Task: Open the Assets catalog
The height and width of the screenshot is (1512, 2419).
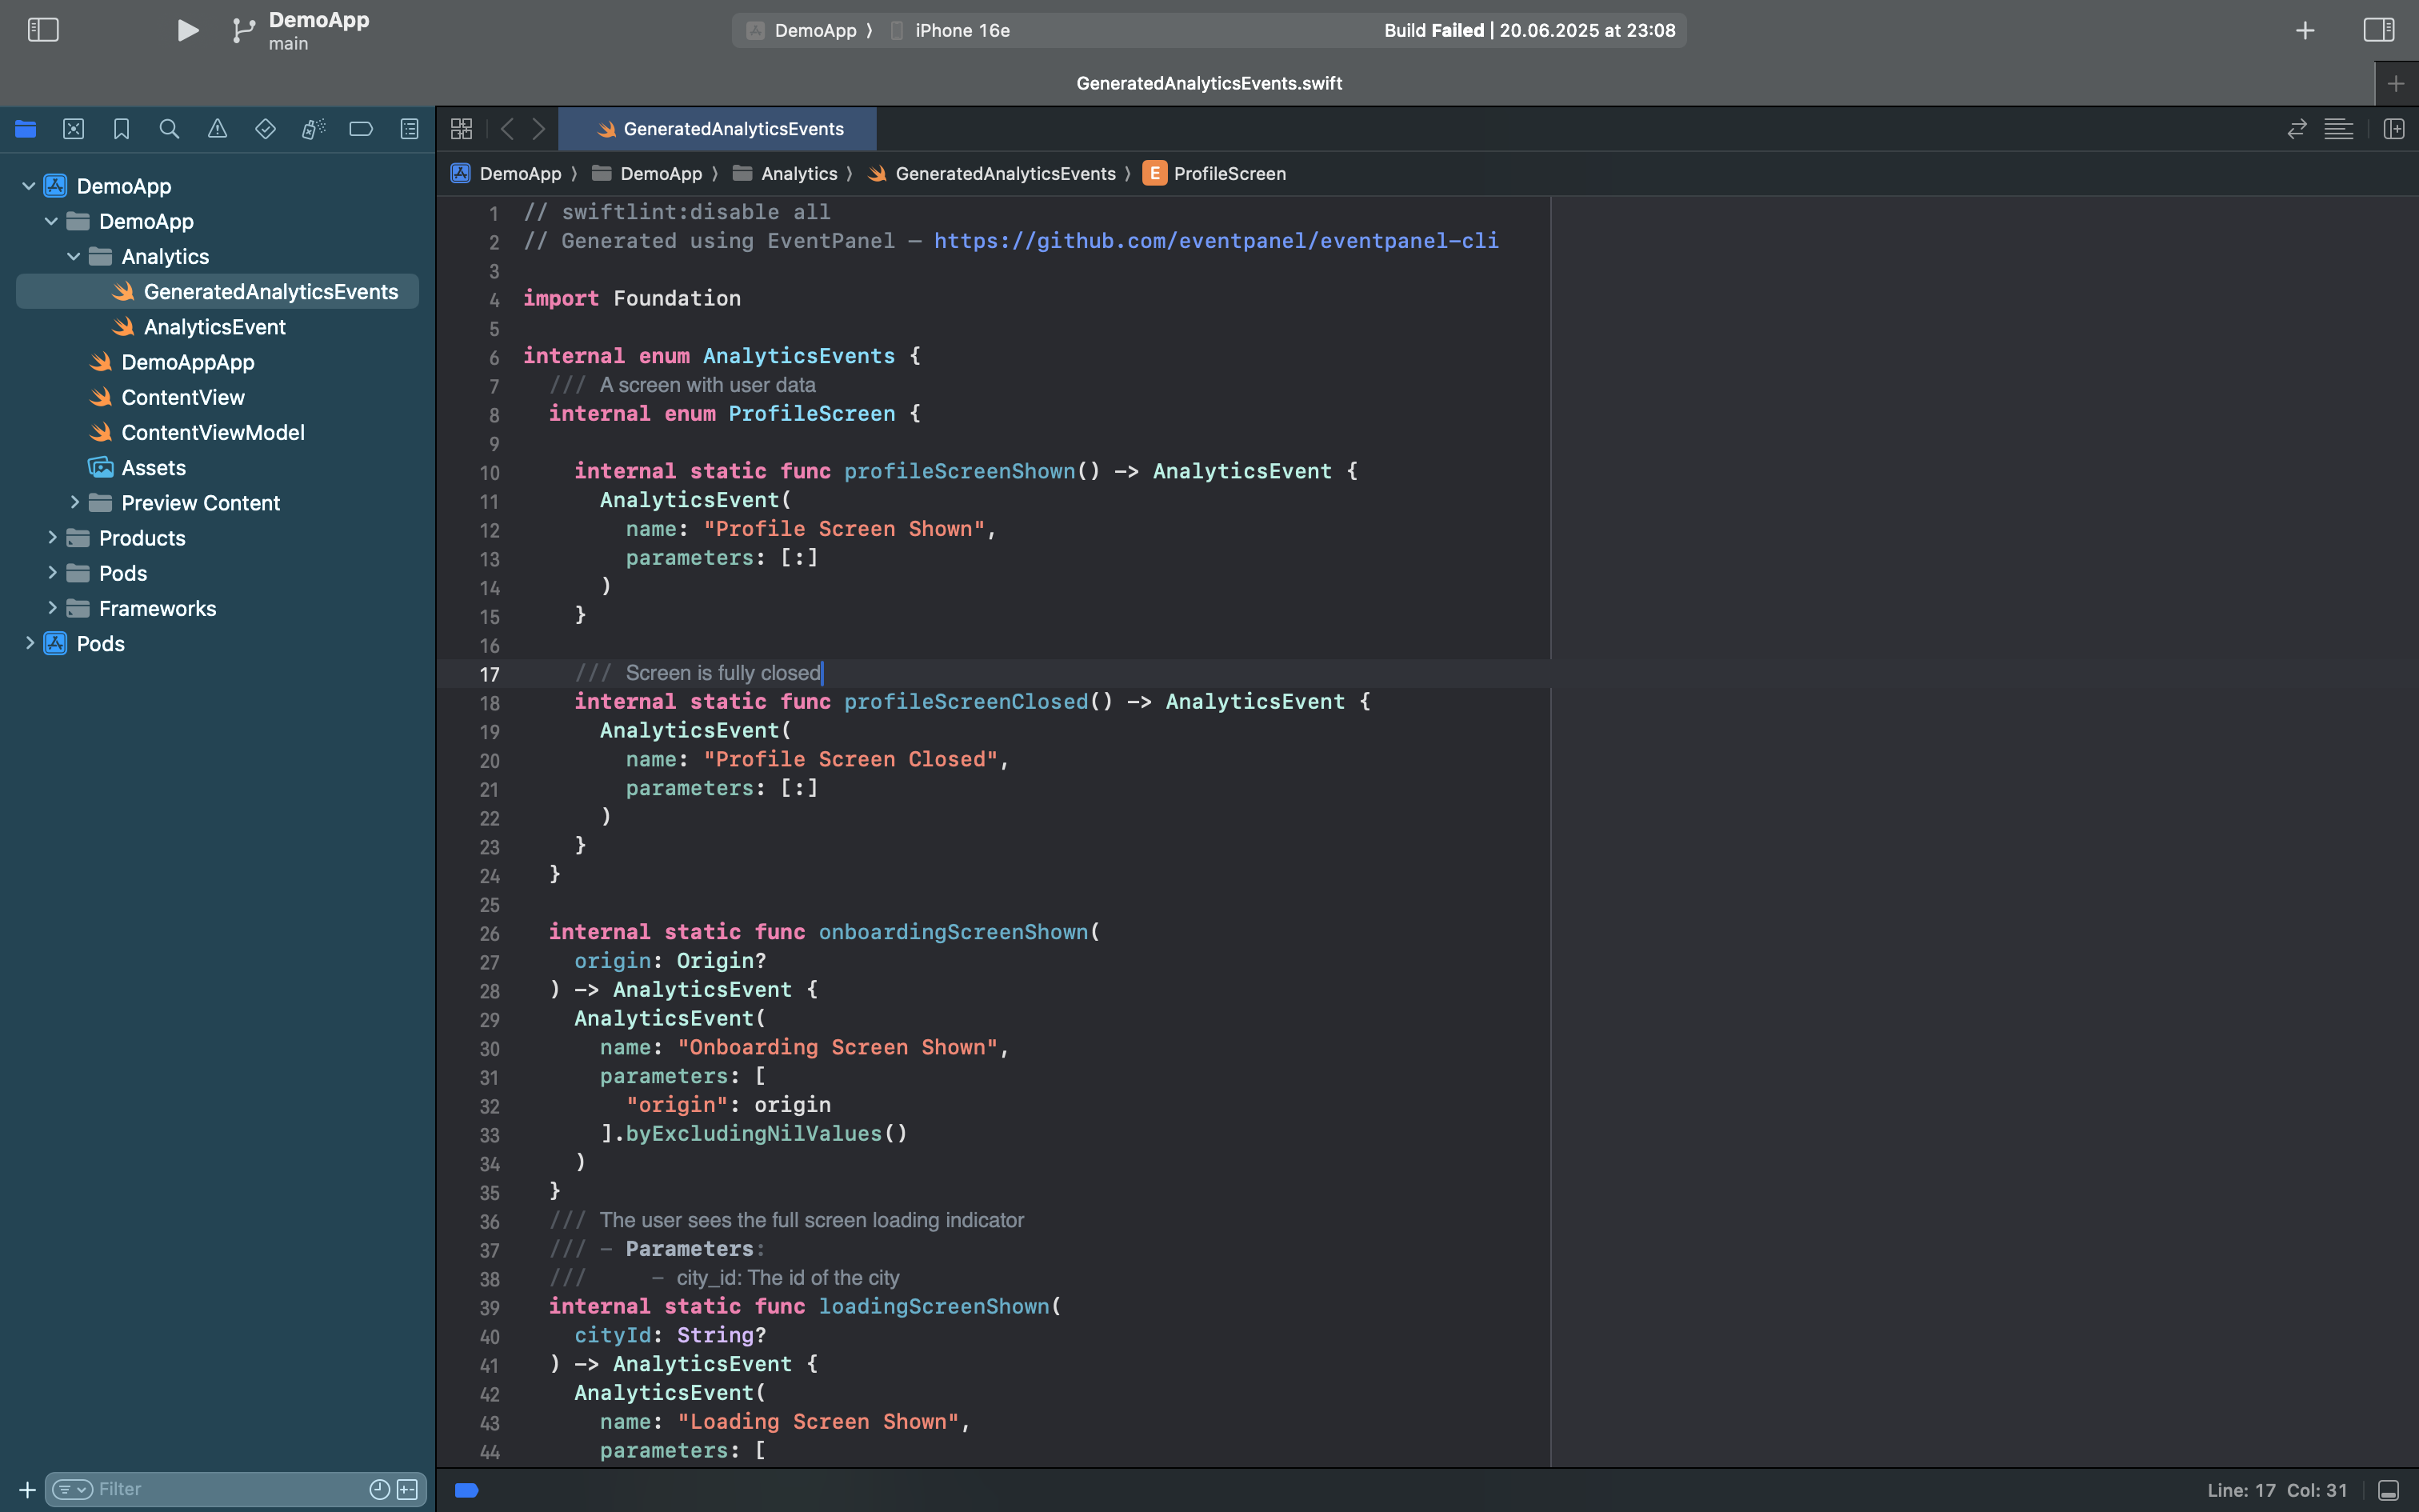Action: coord(154,467)
